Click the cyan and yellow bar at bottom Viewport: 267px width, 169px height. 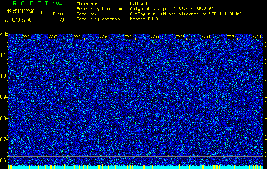[x=136, y=167]
